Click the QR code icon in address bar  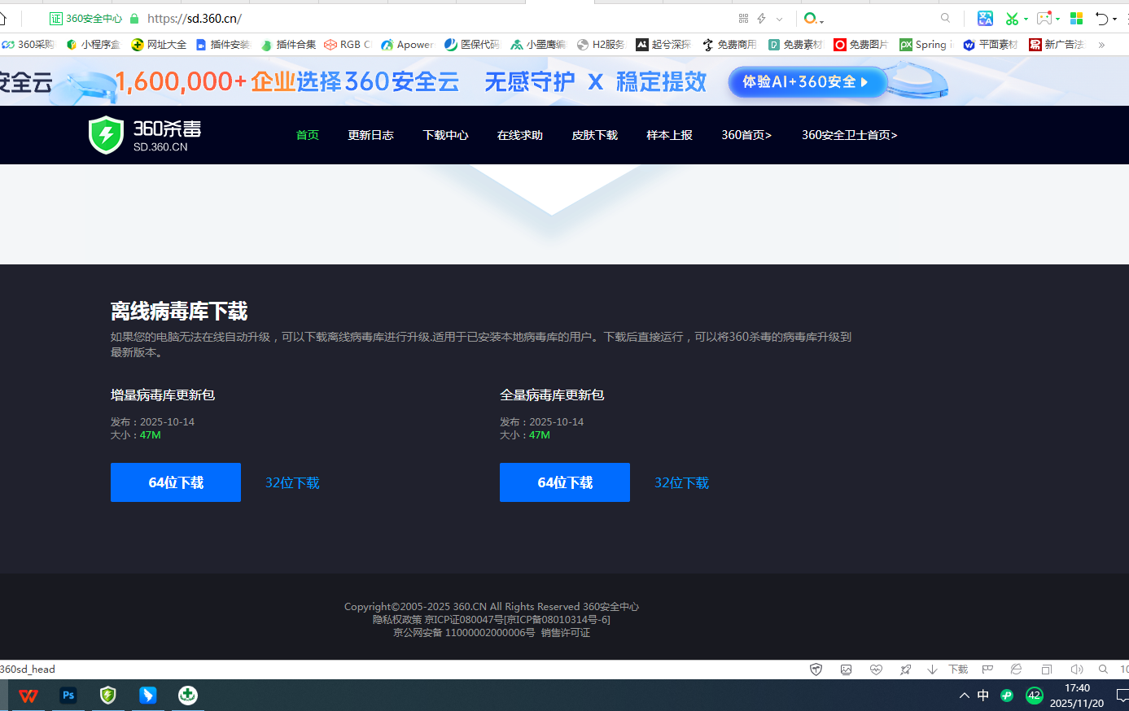(743, 18)
